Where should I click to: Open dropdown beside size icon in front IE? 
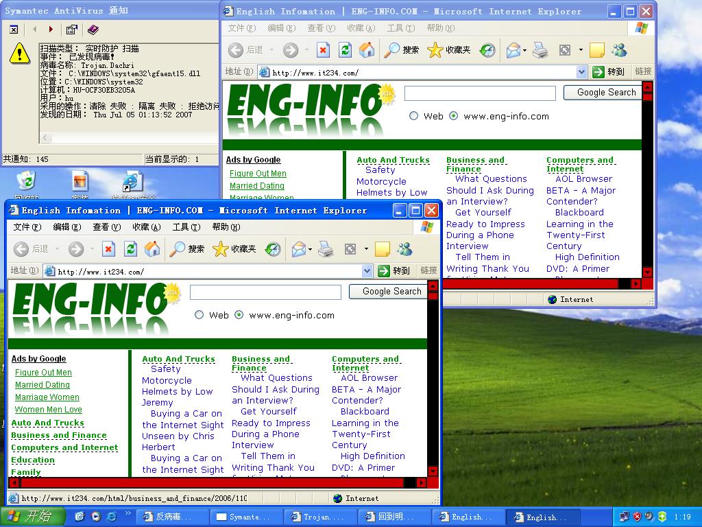[366, 248]
